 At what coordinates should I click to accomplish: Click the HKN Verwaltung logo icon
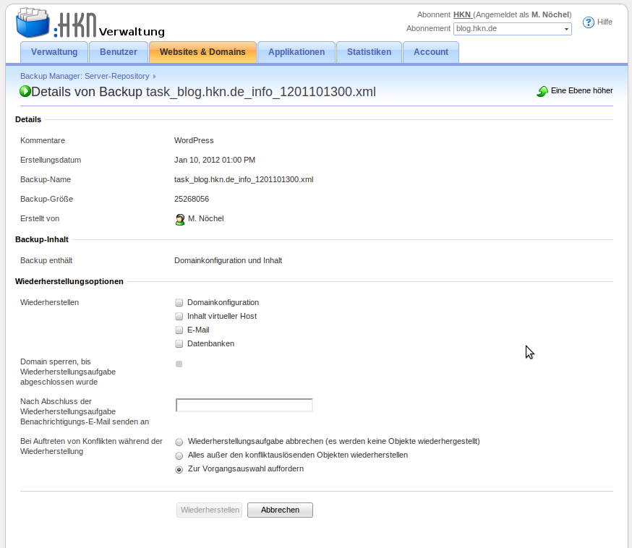tap(33, 22)
